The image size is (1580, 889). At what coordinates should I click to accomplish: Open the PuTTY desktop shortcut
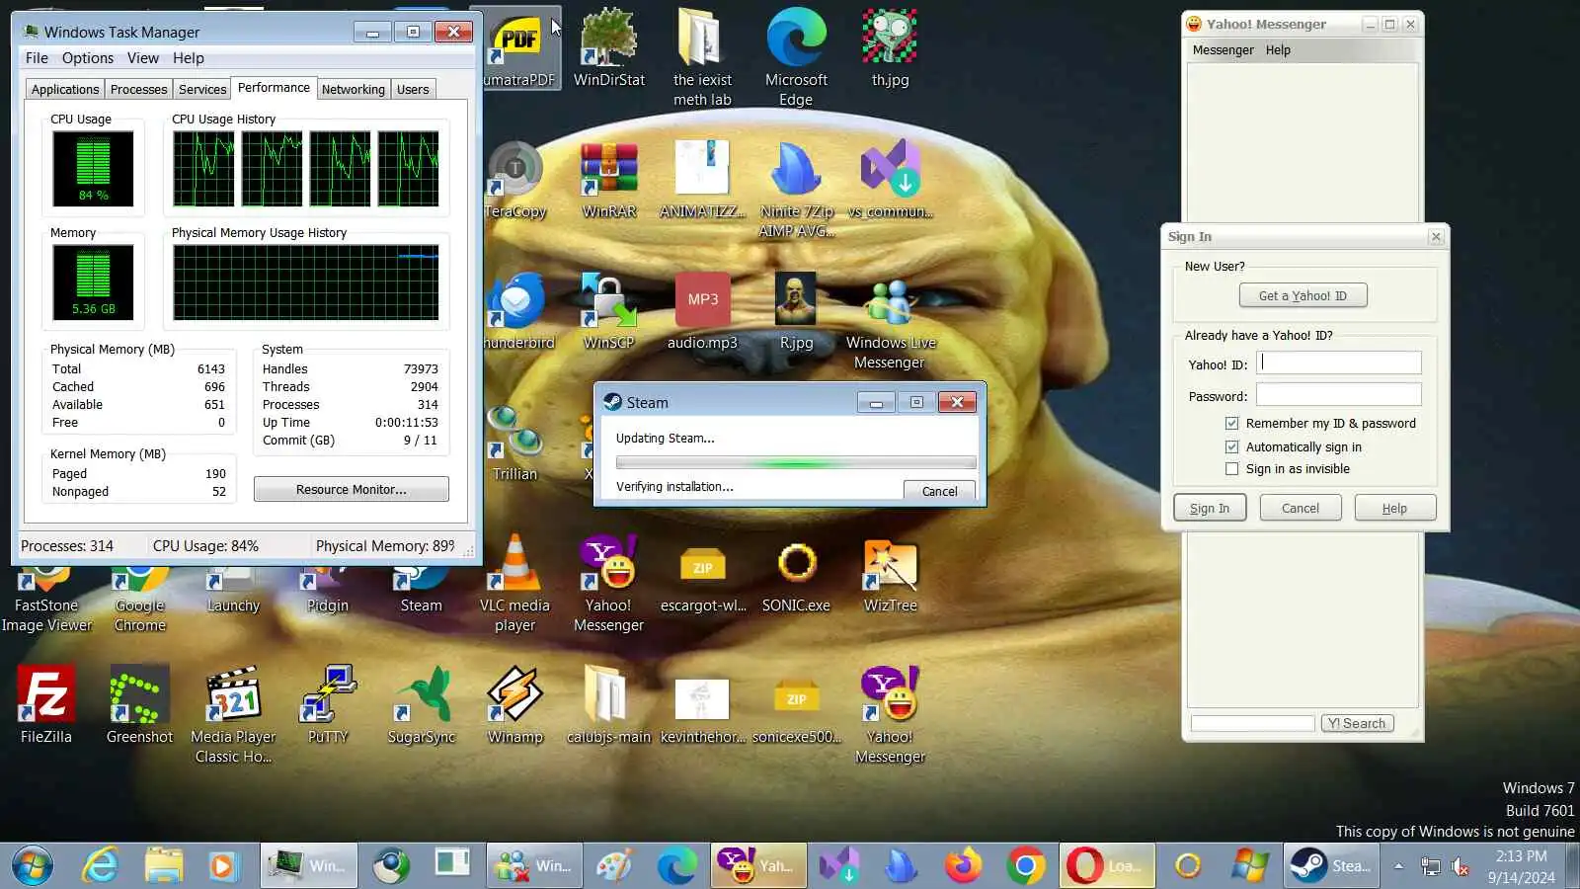click(327, 704)
